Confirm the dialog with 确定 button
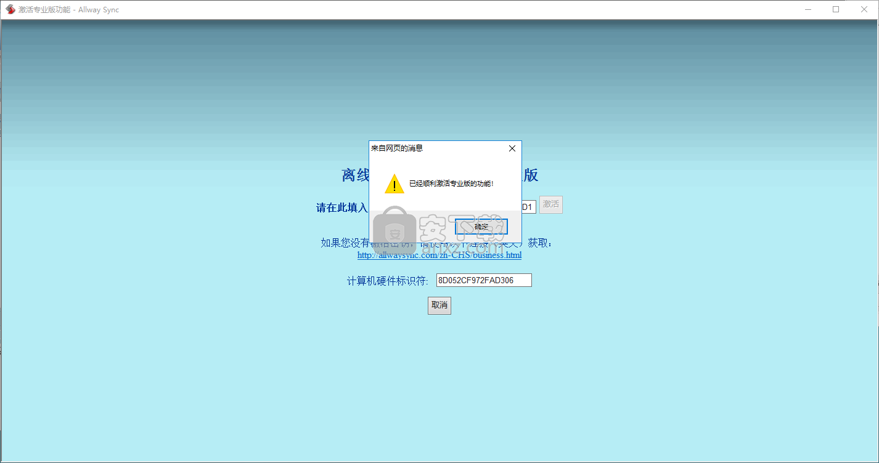 (481, 227)
